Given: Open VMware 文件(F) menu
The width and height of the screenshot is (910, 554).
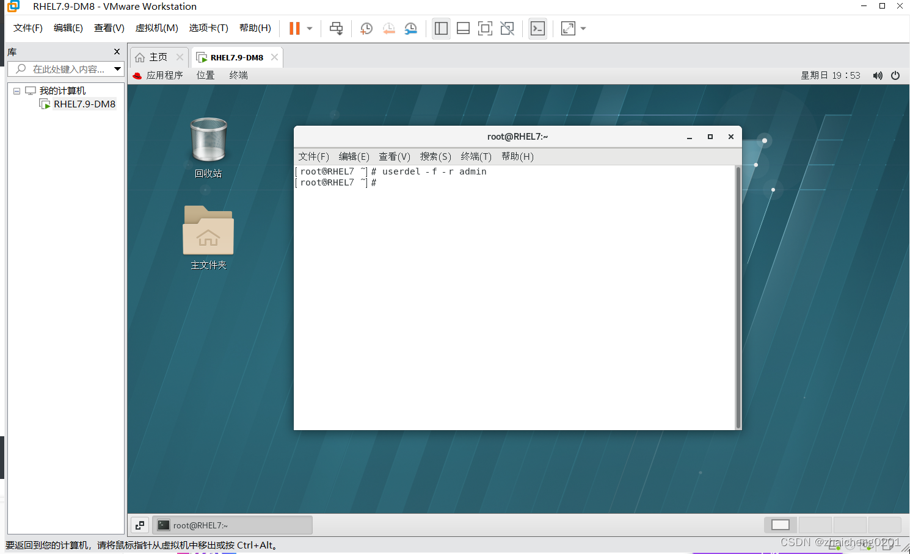Looking at the screenshot, I should 28,28.
